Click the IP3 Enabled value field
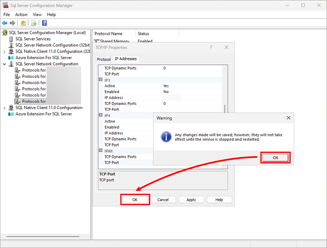The height and width of the screenshot is (248, 327). point(192,92)
